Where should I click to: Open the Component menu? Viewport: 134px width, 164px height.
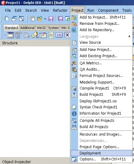click(108, 10)
